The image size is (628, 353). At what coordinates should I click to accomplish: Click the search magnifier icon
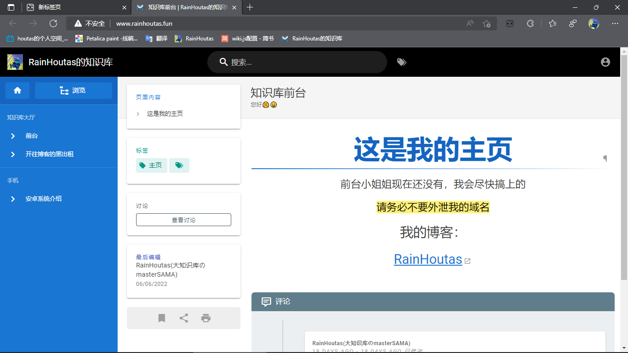pyautogui.click(x=223, y=62)
